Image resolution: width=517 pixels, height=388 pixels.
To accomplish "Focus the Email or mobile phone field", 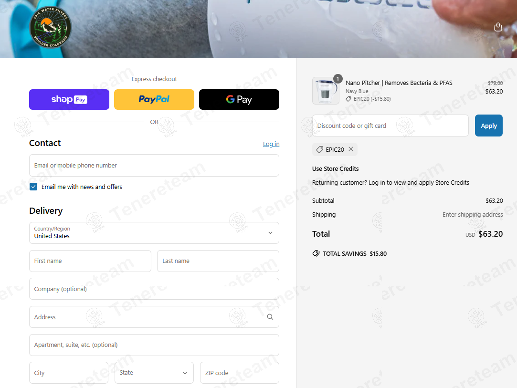I will pyautogui.click(x=154, y=166).
